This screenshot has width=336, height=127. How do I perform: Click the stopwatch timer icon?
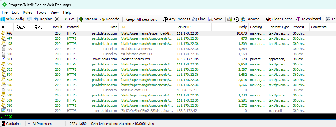(236, 19)
